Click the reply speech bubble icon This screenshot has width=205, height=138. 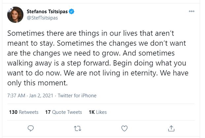[x=30, y=128]
